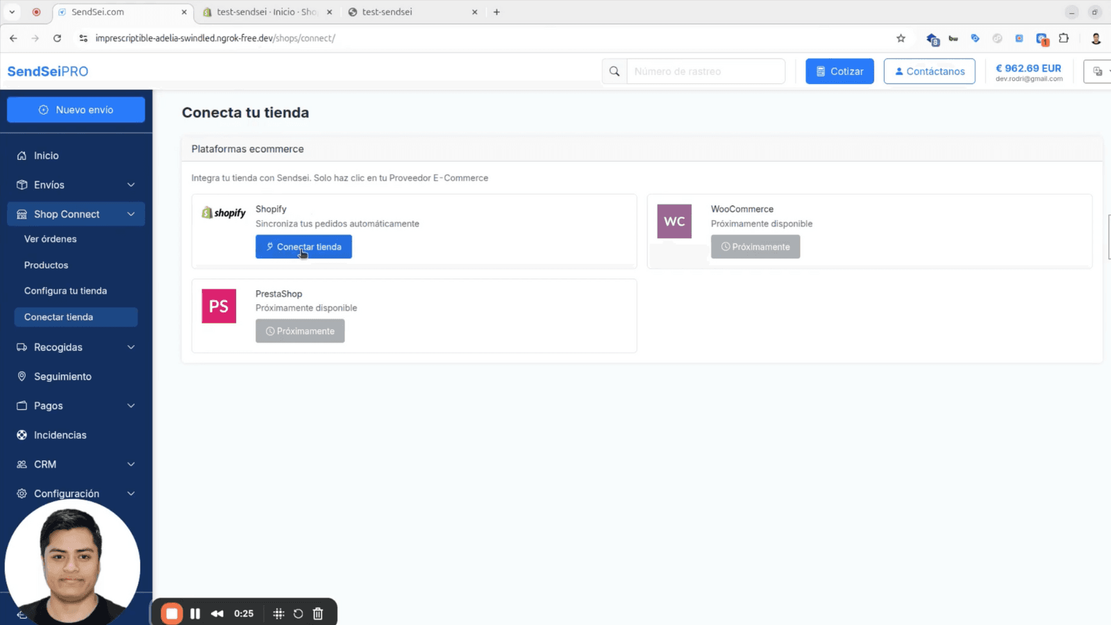This screenshot has height=625, width=1111.
Task: Restart the recording with circular arrow icon
Action: [x=298, y=613]
